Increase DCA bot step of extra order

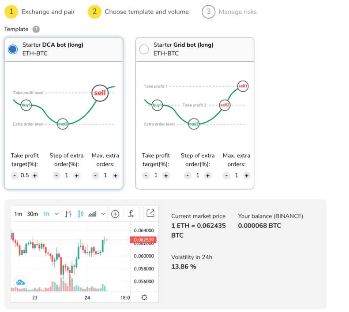point(77,176)
